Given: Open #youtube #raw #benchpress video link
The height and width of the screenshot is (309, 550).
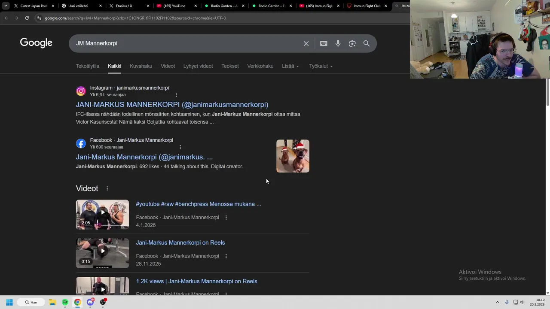Looking at the screenshot, I should coord(199,204).
